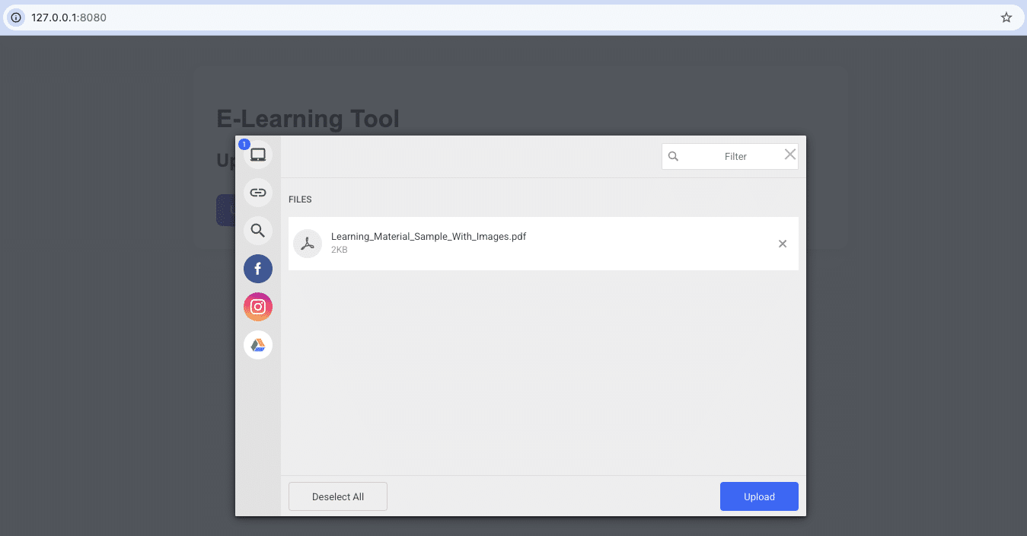Bookmark this page with the star icon

point(1006,18)
